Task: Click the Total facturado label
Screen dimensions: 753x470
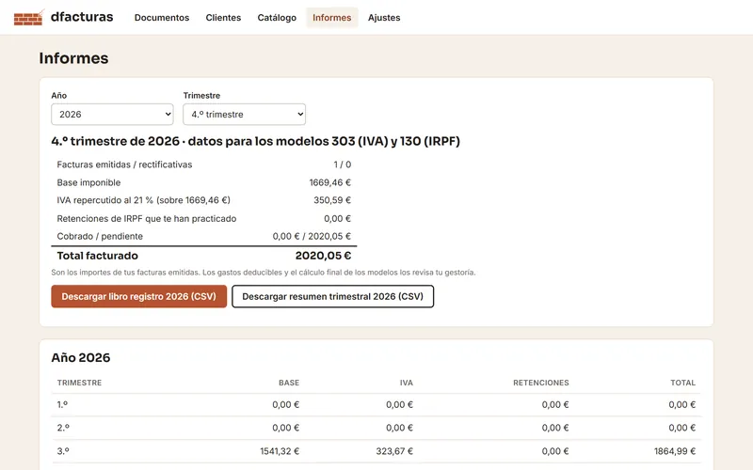Action: pos(98,256)
